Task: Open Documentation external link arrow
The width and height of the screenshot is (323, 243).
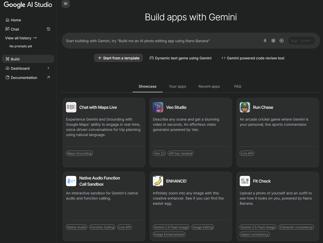Action: tap(48, 77)
